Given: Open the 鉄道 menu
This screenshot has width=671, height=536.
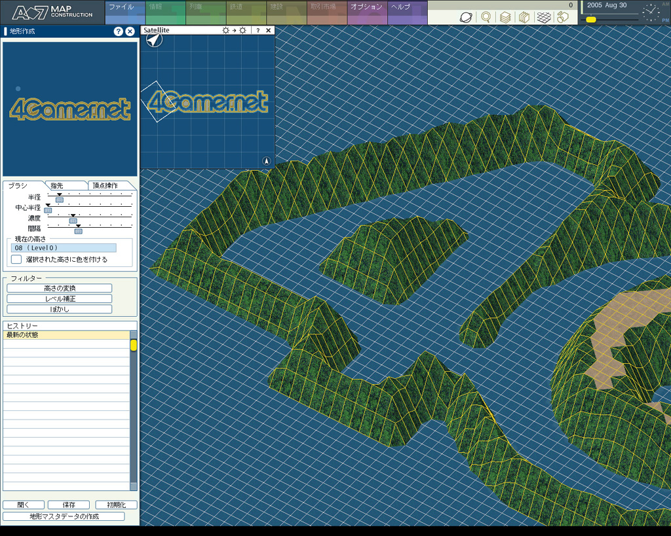Looking at the screenshot, I should (246, 12).
